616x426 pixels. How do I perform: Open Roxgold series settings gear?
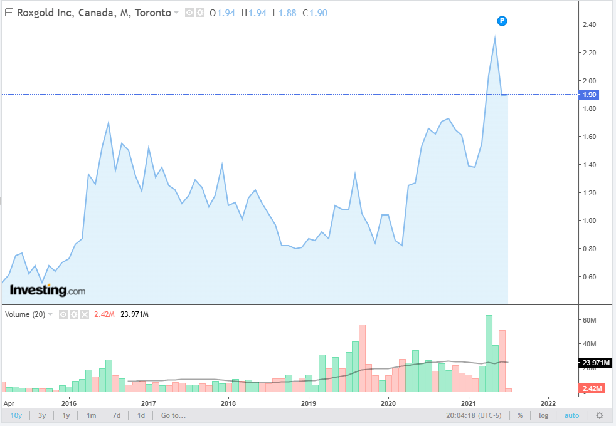click(x=200, y=13)
